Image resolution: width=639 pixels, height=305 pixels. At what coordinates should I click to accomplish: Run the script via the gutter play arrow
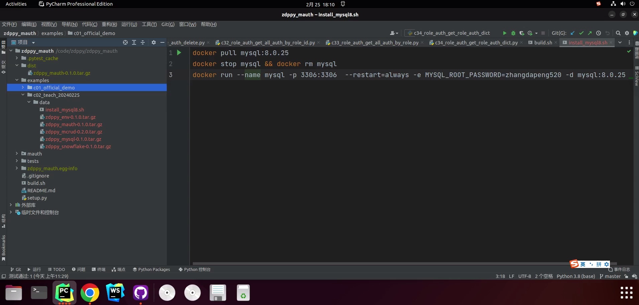[179, 53]
